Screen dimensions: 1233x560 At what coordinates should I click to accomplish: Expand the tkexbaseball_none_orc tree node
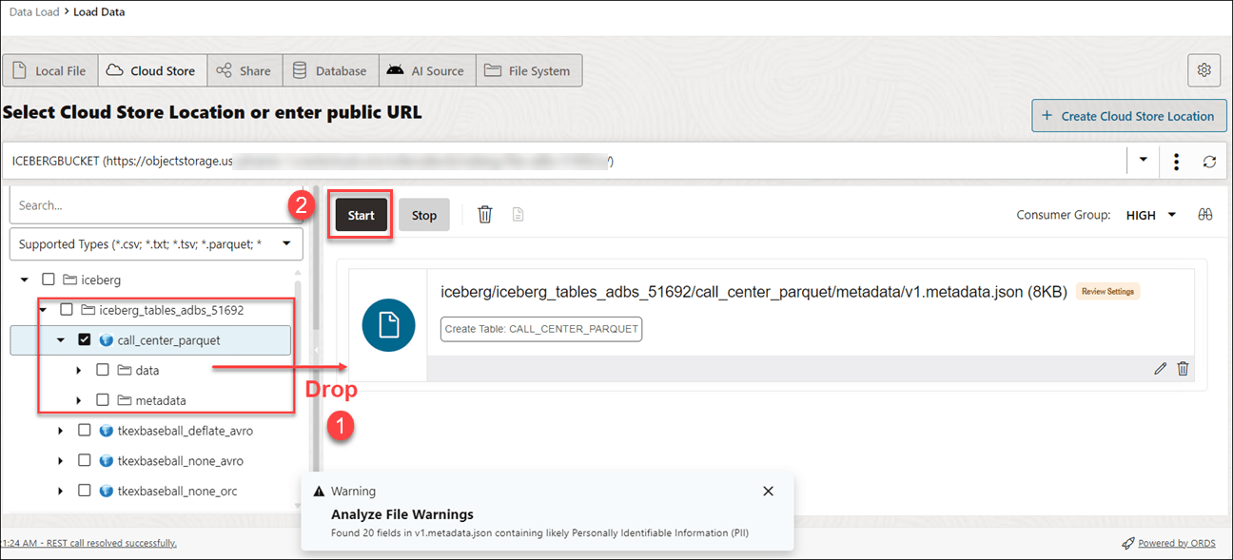pyautogui.click(x=61, y=492)
